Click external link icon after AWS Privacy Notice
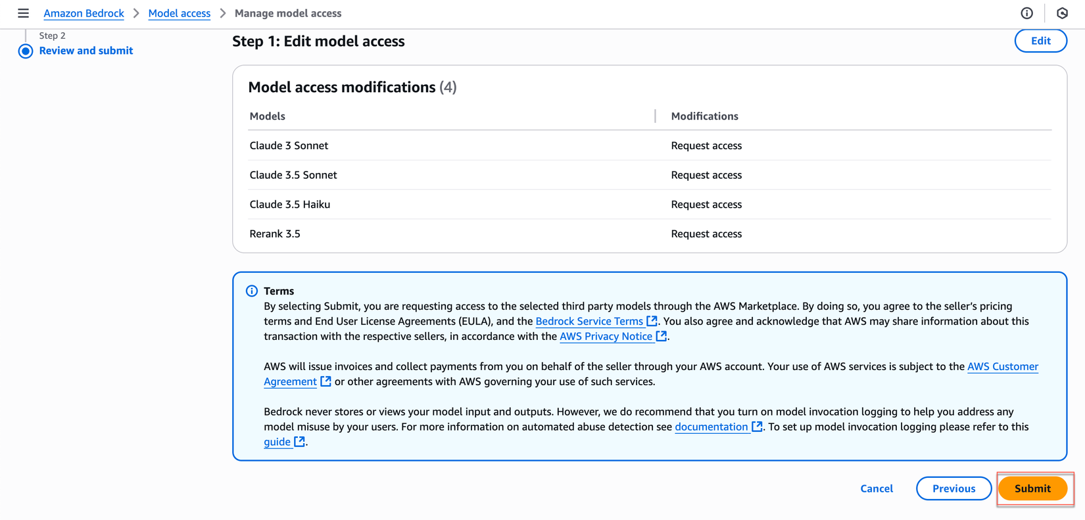 pyautogui.click(x=662, y=336)
